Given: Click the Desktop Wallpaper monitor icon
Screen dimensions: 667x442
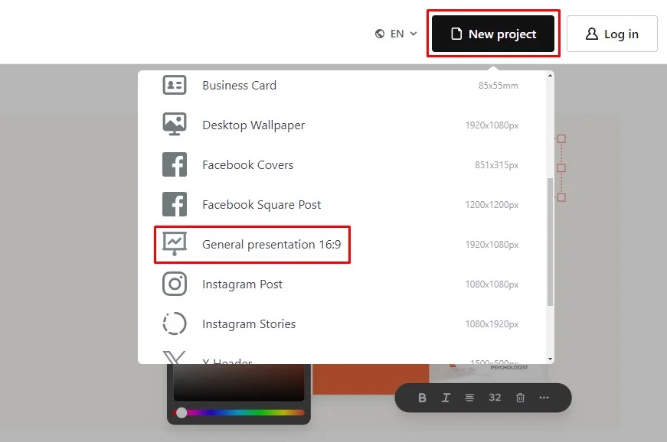Looking at the screenshot, I should pos(175,125).
